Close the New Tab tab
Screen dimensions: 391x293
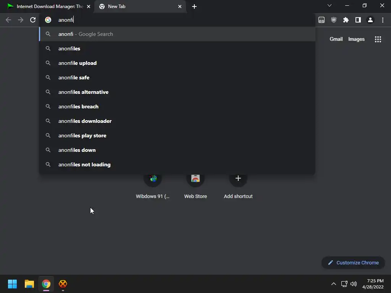click(180, 6)
